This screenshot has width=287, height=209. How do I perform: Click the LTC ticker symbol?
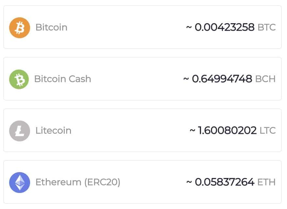pyautogui.click(x=268, y=131)
